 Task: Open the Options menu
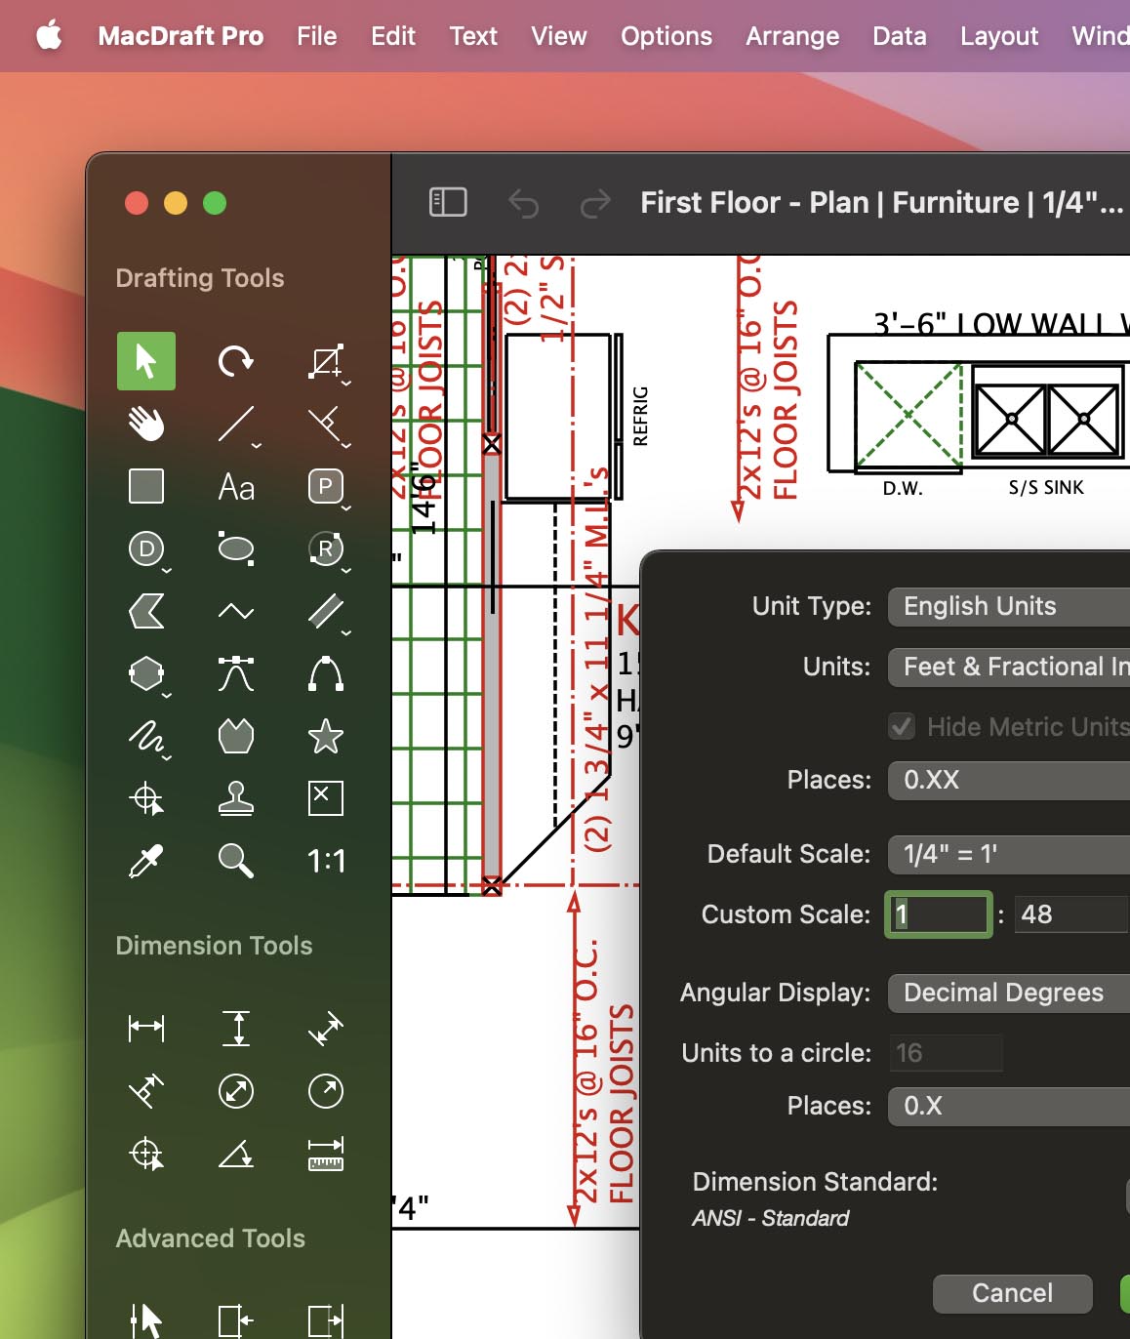[666, 36]
